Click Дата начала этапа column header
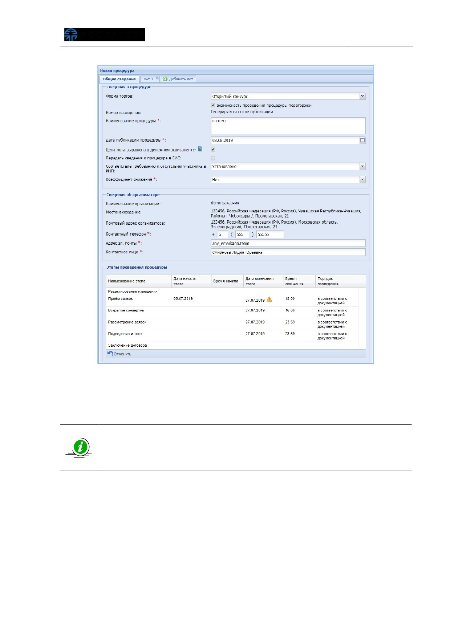 pos(191,281)
